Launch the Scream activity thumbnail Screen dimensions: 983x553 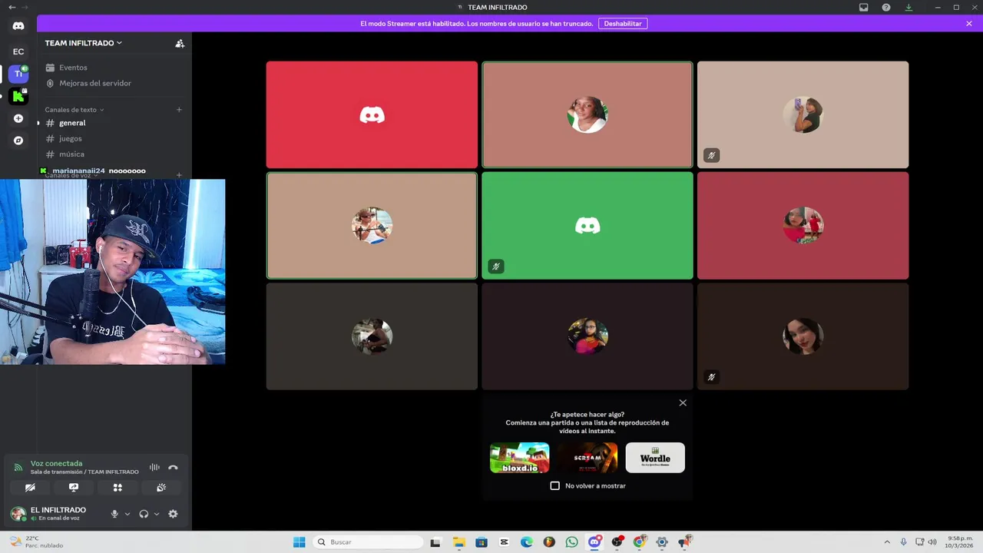[x=587, y=458]
